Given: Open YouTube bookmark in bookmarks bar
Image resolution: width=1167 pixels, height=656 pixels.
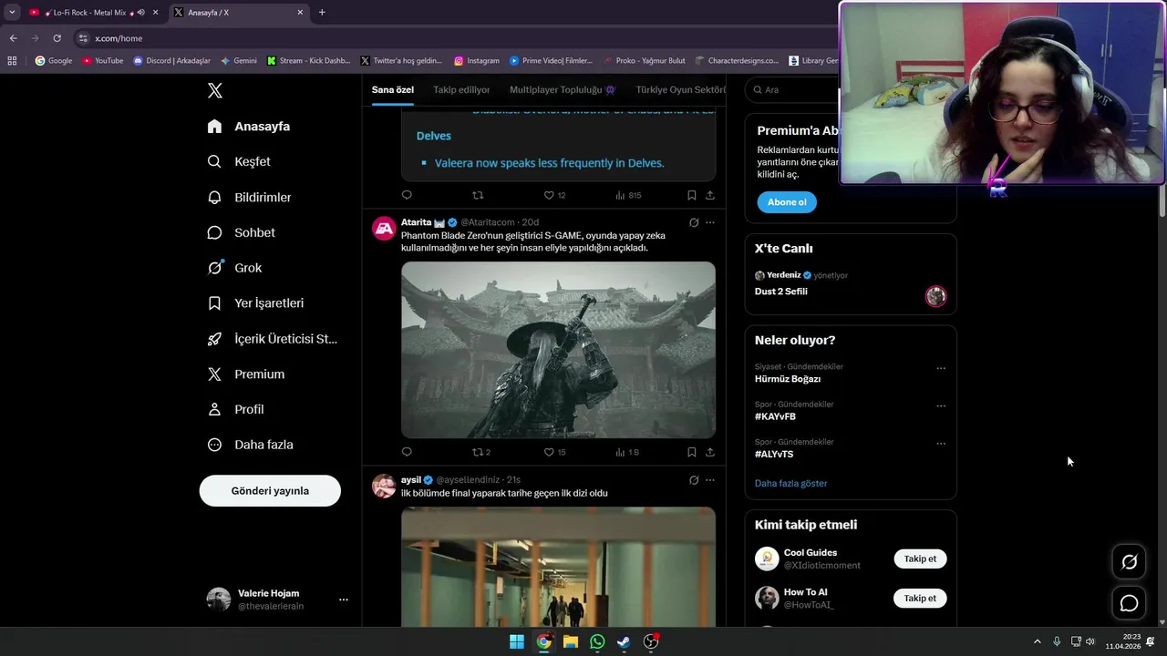Looking at the screenshot, I should 103,61.
